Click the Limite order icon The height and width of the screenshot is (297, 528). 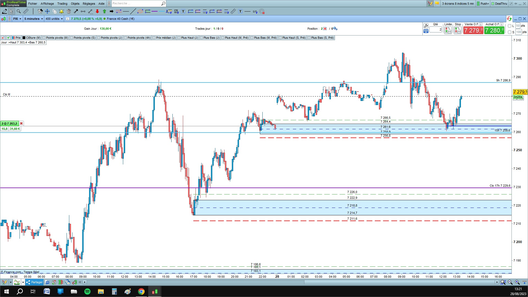pyautogui.click(x=448, y=30)
